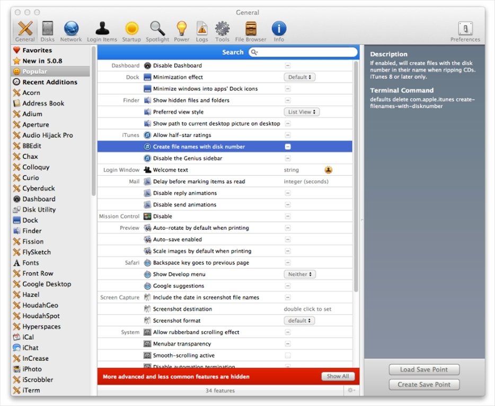Click Screenshot destination double click to set
Image resolution: width=495 pixels, height=406 pixels.
click(307, 309)
